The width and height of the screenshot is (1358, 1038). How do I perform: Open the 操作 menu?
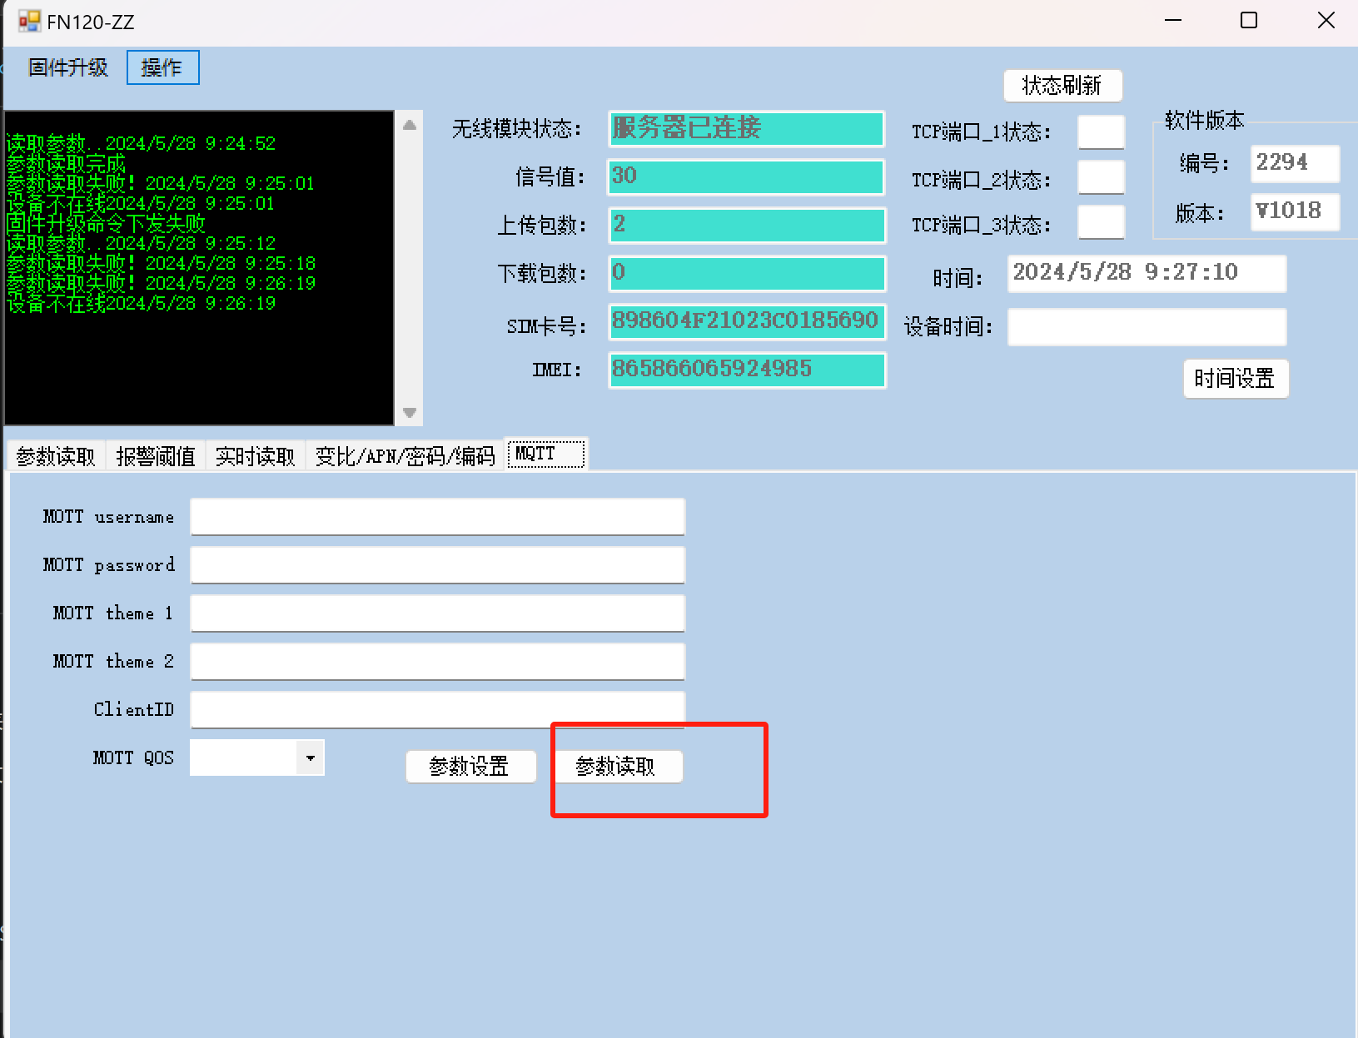tap(162, 67)
